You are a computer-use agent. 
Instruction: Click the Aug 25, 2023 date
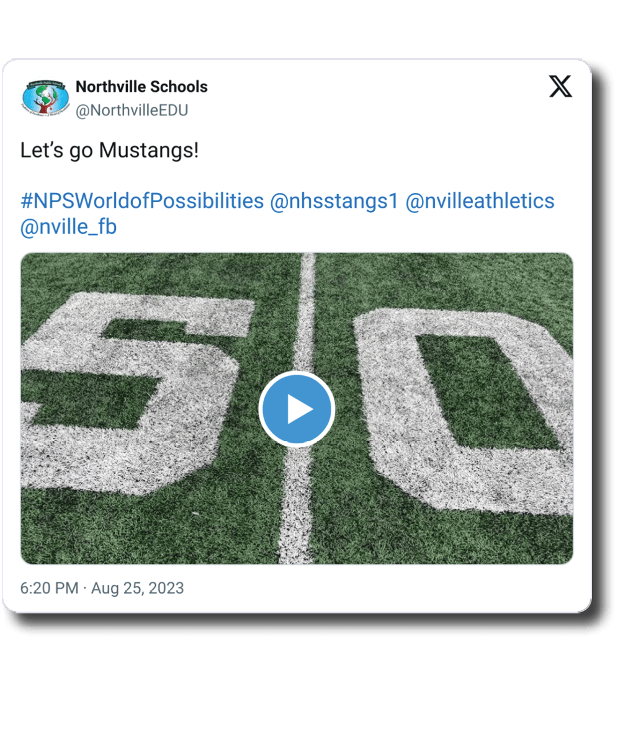click(x=138, y=588)
